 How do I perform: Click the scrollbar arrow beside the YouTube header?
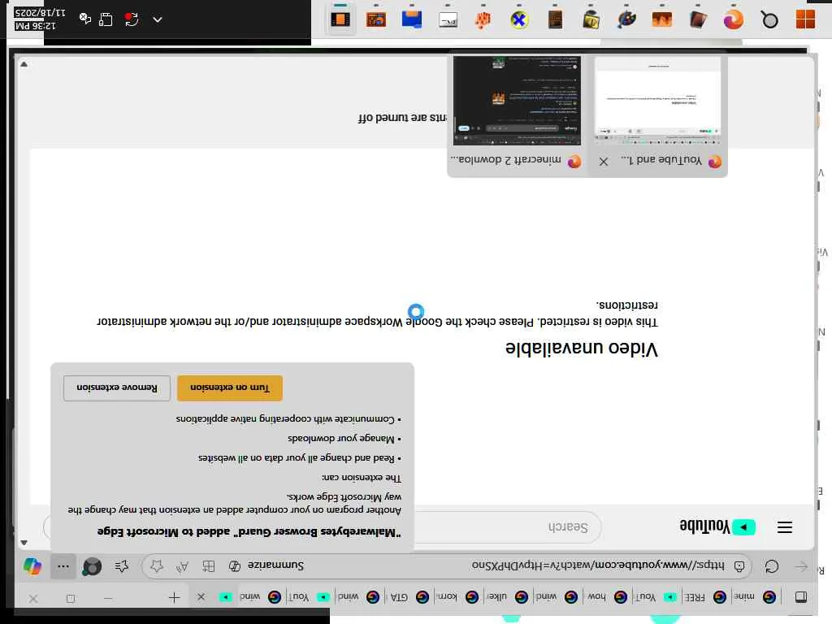tap(24, 542)
